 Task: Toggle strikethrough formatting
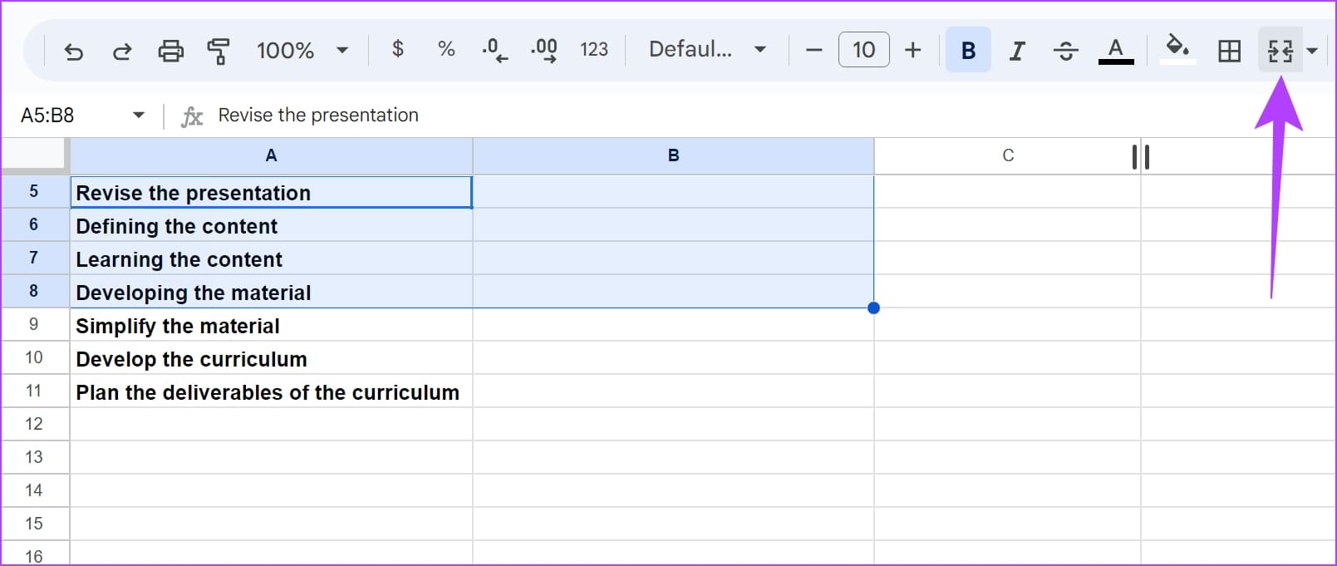1066,51
